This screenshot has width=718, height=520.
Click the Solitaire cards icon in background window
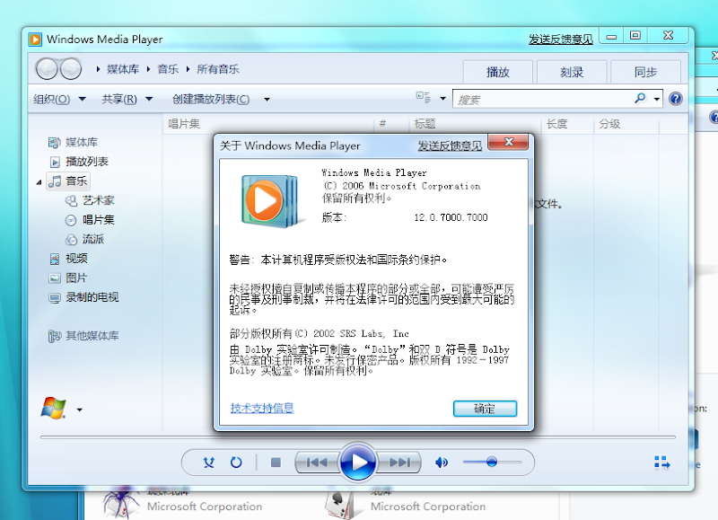pyautogui.click(x=340, y=504)
